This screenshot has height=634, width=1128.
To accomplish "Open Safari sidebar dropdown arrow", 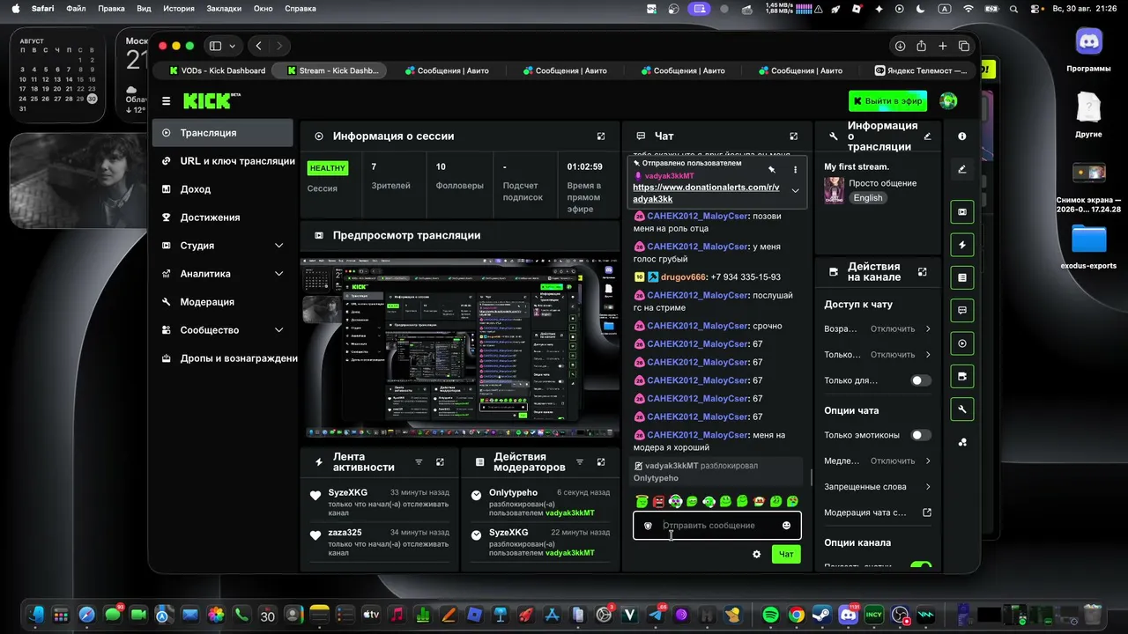I will pyautogui.click(x=233, y=46).
